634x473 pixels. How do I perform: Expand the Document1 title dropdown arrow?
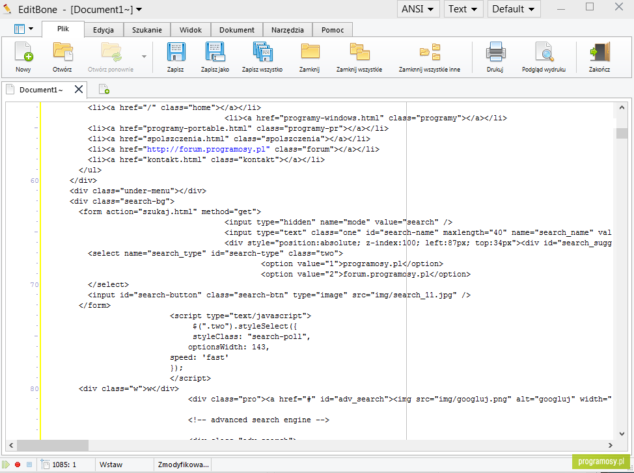[x=139, y=9]
